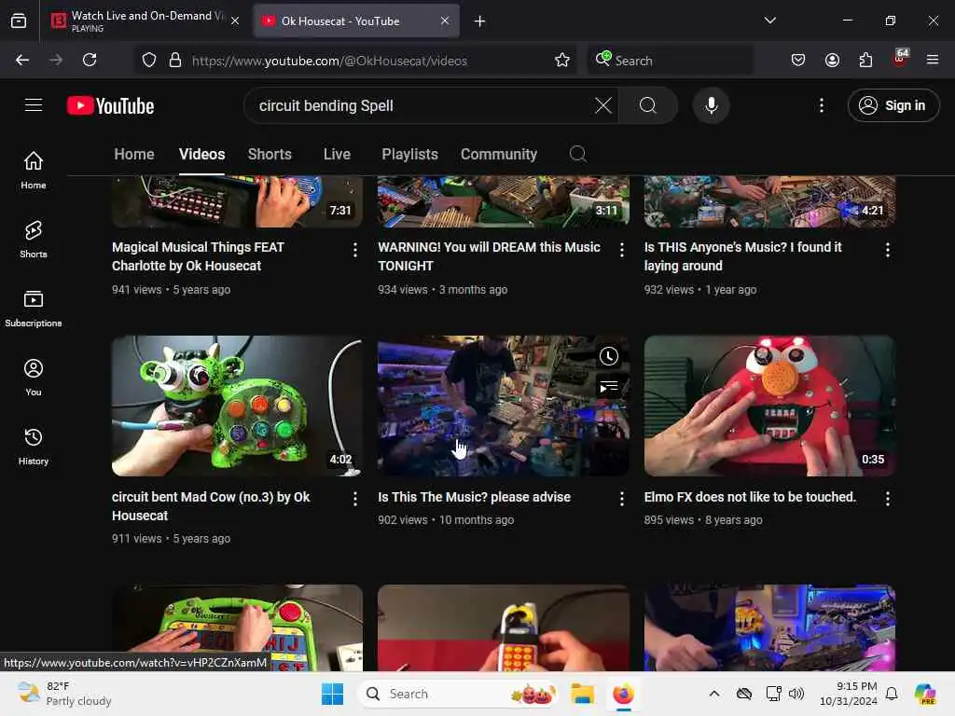The image size is (955, 716).
Task: Show hidden system tray icons chevron
Action: point(713,694)
